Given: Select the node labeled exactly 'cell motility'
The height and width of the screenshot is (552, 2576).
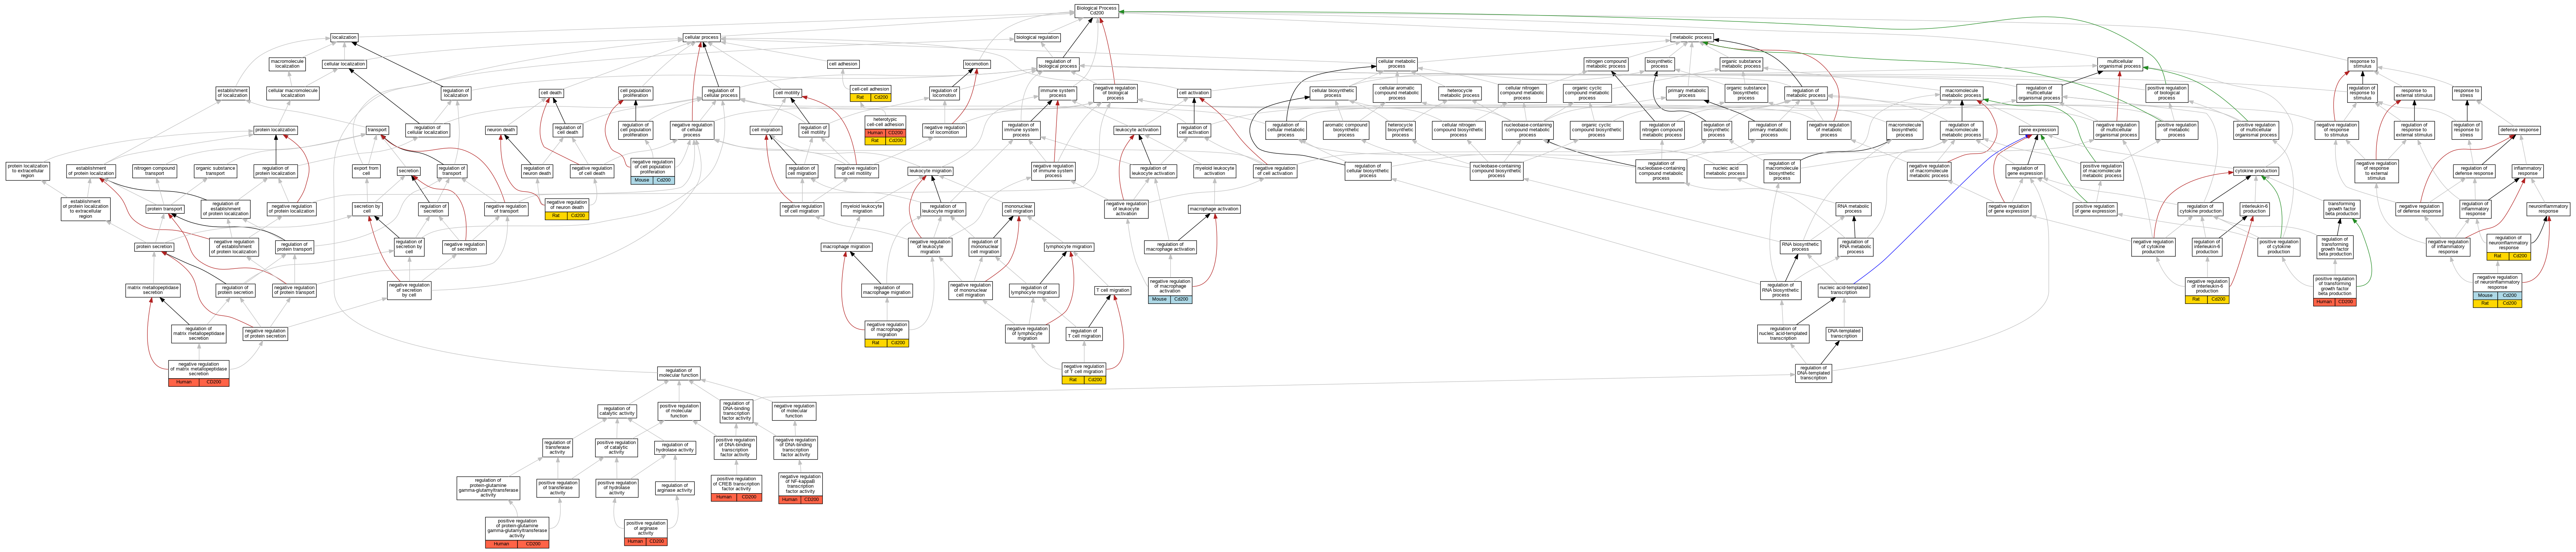Looking at the screenshot, I should [787, 93].
